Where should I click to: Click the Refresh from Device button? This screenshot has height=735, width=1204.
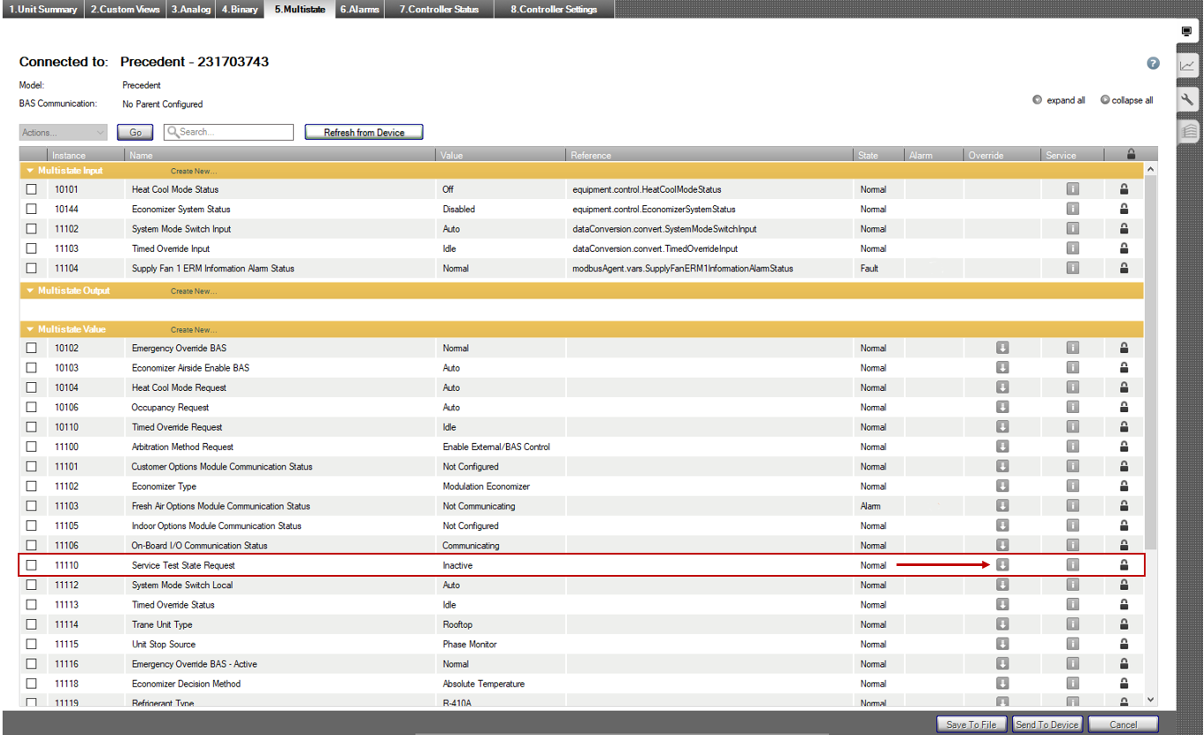pos(364,133)
